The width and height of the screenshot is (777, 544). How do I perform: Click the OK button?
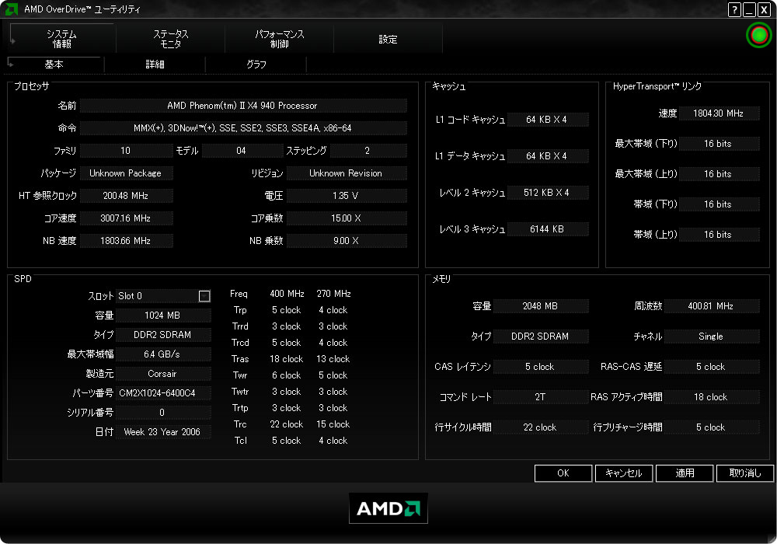point(563,473)
